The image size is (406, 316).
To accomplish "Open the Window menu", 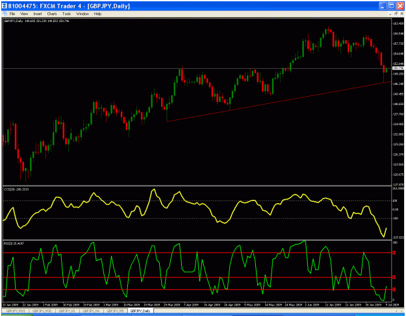I will [x=82, y=14].
